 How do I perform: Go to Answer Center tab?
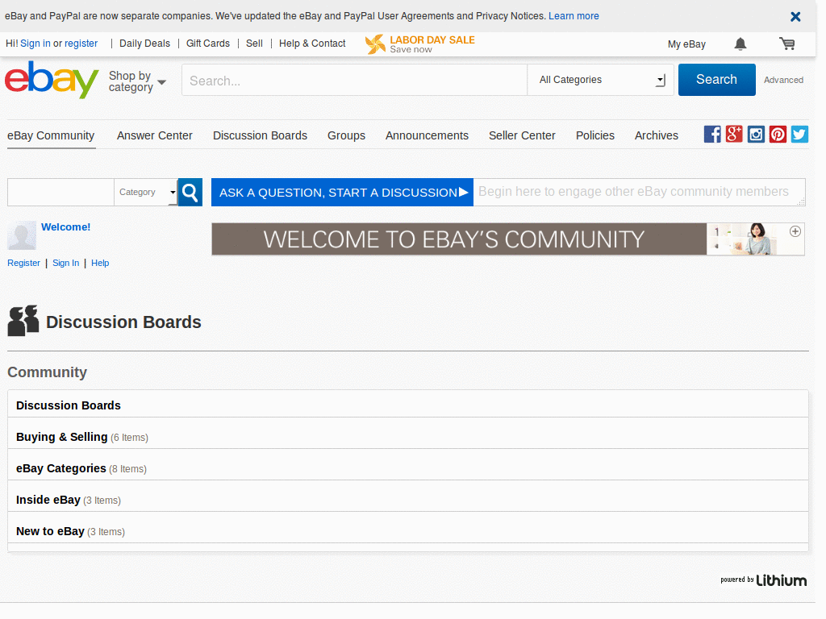(x=154, y=135)
